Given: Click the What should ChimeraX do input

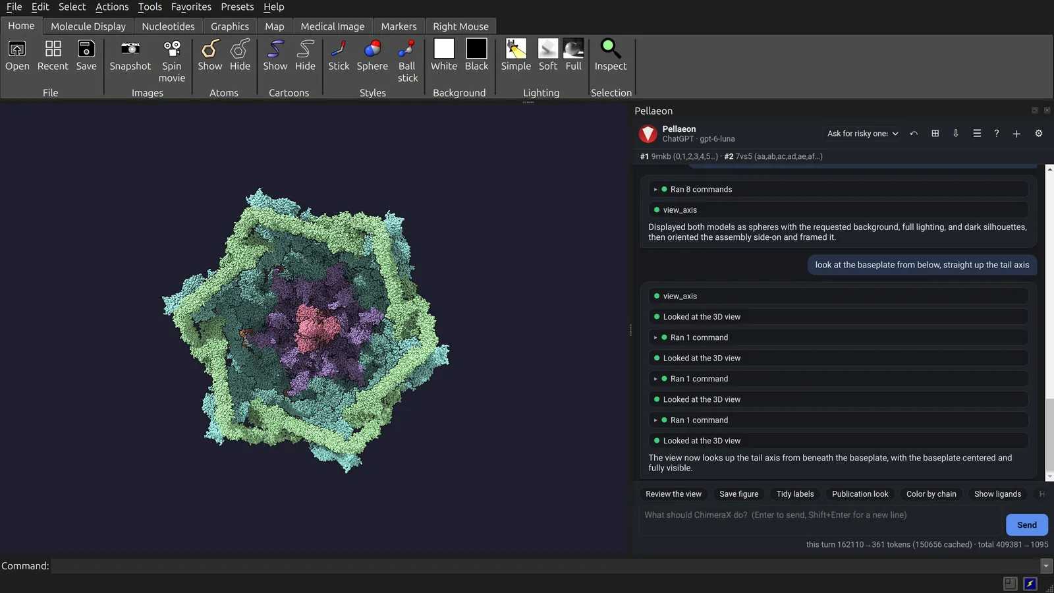Looking at the screenshot, I should coord(820,521).
